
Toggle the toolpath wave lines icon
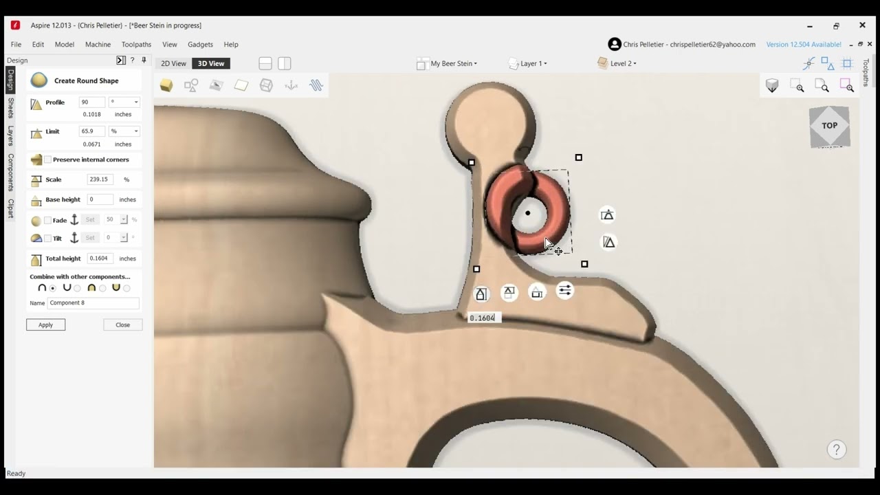coord(316,85)
